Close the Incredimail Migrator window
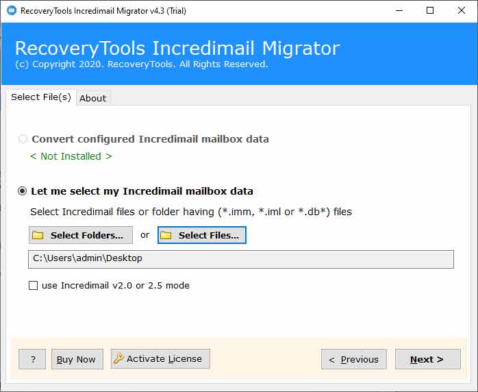 click(462, 11)
